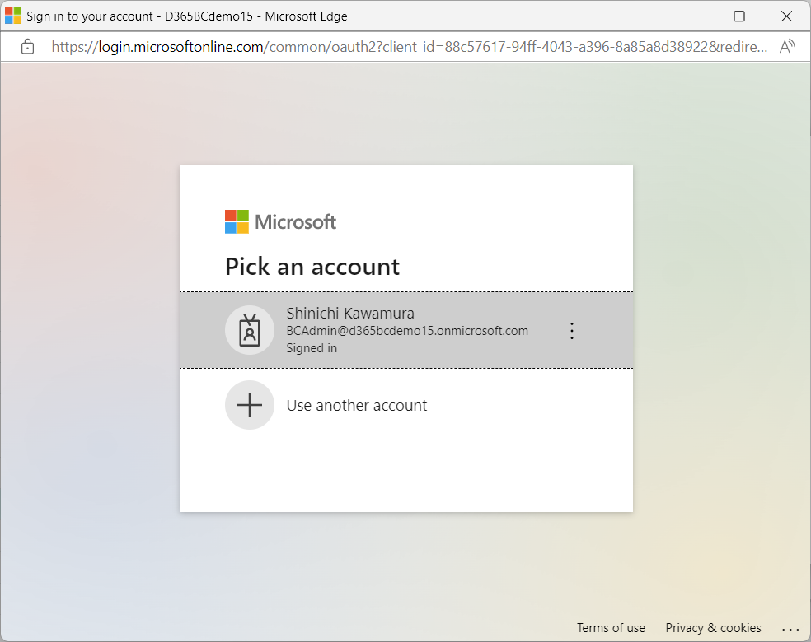The width and height of the screenshot is (811, 642).
Task: Click the plus icon to add another account
Action: tap(249, 405)
